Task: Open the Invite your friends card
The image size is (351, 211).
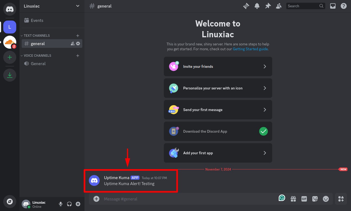Action: (x=218, y=66)
